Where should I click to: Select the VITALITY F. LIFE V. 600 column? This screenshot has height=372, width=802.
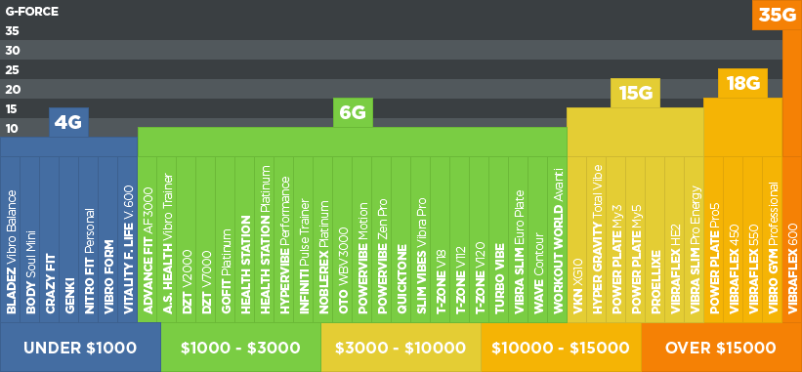point(128,239)
